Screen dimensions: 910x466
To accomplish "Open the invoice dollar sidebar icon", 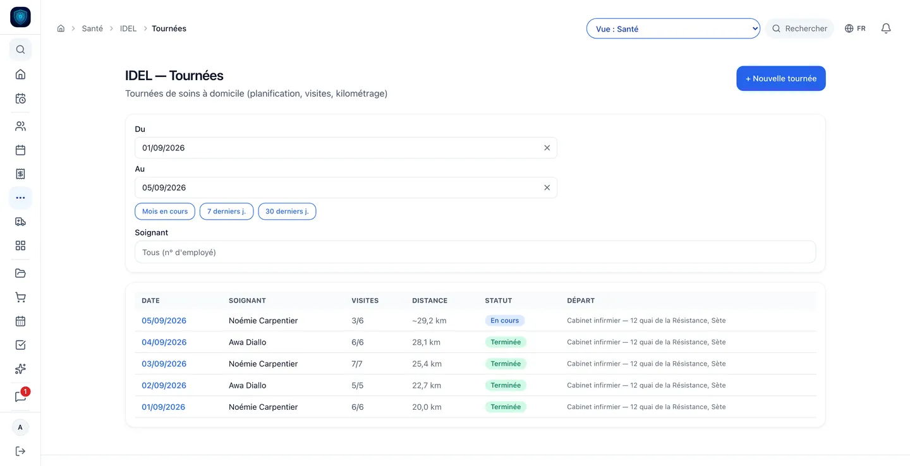I will 20,174.
